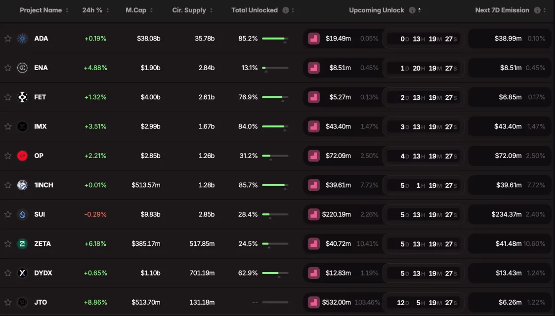Click the SUI unlock countdown timer
This screenshot has height=316, width=555.
click(x=424, y=215)
